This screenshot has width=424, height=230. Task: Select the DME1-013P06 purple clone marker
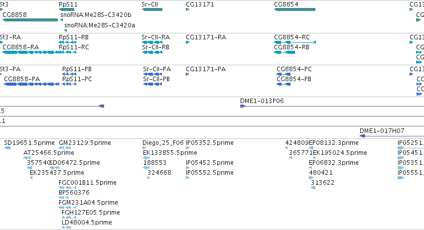coord(243,106)
